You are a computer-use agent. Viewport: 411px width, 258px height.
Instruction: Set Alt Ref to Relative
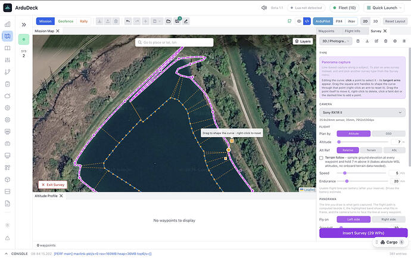tap(348, 150)
